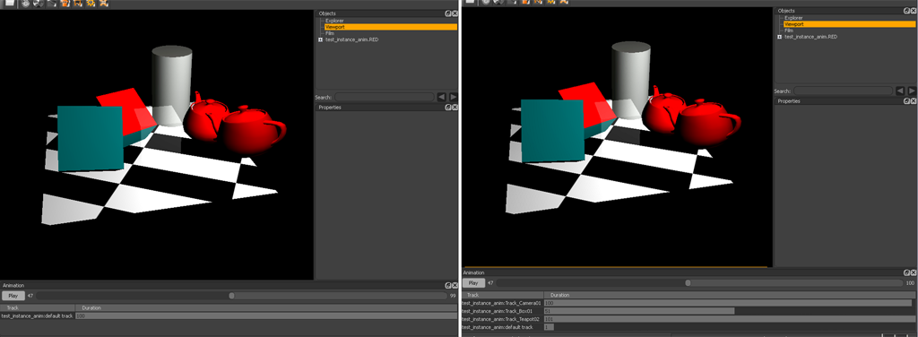Image resolution: width=918 pixels, height=337 pixels.
Task: Click the wireframe sphere toolbar icon in left window
Action: (26, 3)
